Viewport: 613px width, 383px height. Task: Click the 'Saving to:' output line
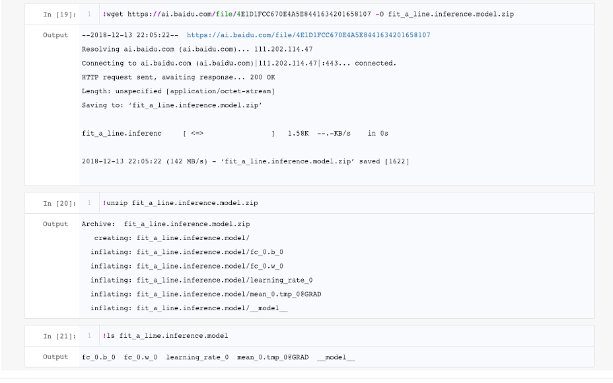pyautogui.click(x=172, y=105)
